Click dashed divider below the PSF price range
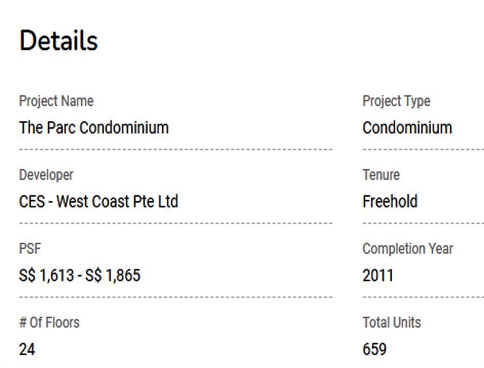484x368 pixels. (176, 297)
